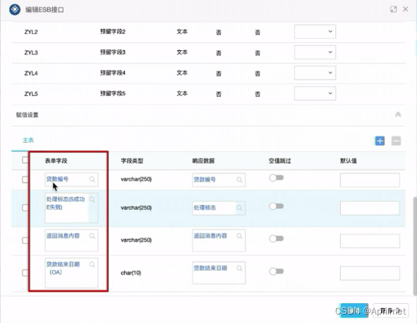417x323 pixels.
Task: Open the dropdown in the ZYL3 row
Action: point(315,52)
